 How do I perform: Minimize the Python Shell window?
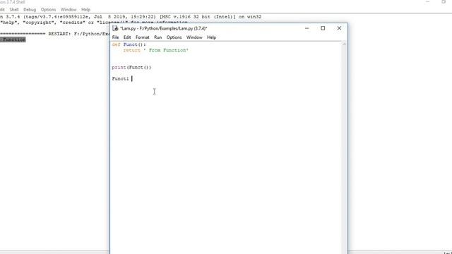coord(428,2)
